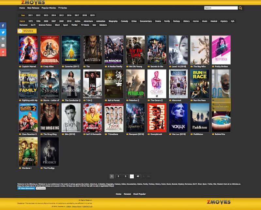Go to page 2
Viewport: 261px width, 210px height.
click(x=118, y=176)
